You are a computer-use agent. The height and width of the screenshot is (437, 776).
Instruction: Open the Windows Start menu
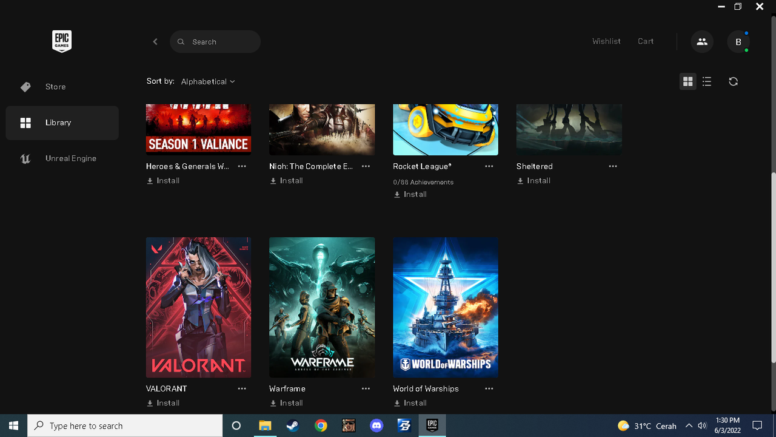[13, 425]
